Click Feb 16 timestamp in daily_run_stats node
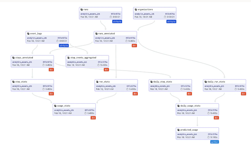251x146 pixels. pos(214,89)
